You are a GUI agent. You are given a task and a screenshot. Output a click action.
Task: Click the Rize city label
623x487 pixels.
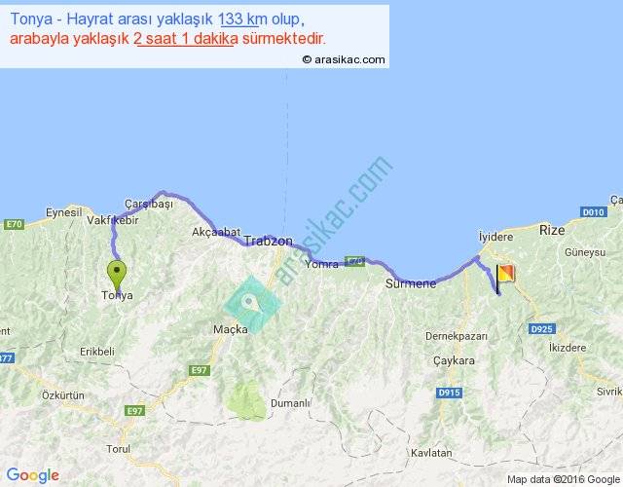point(552,230)
